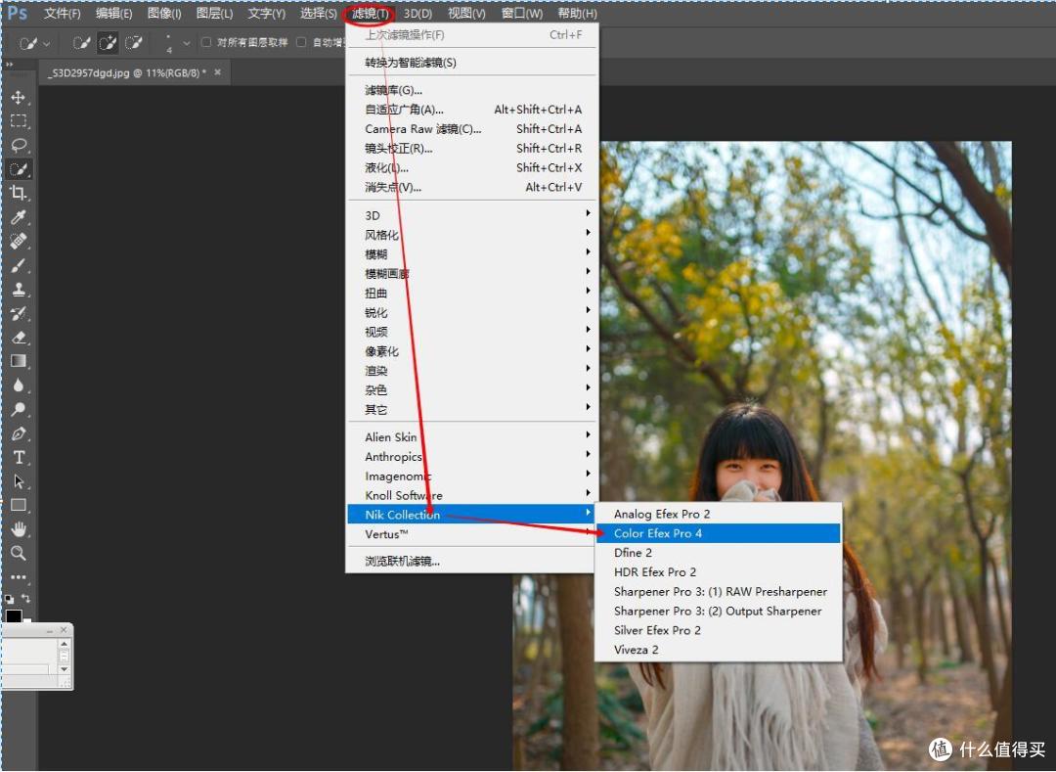Expand the 模糊 submenu
Screen dimensions: 1056x772
coord(471,254)
